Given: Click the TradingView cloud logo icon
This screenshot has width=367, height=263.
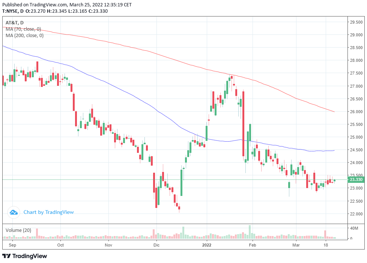Looking at the screenshot, I should click(x=14, y=212).
